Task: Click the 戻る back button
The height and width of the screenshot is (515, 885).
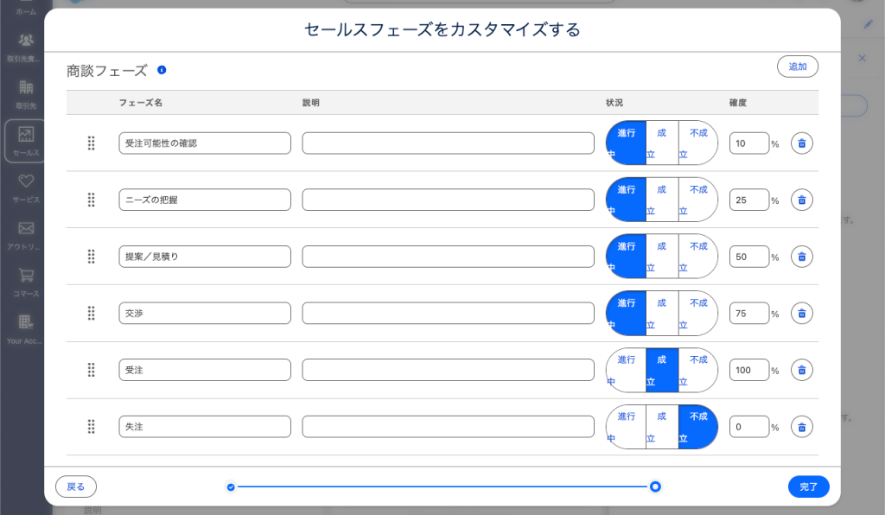Action: 76,486
